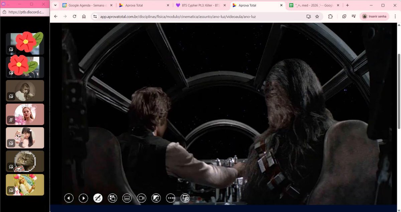Select the girl-with-kitten participant tile
The height and width of the screenshot is (212, 401).
(x=25, y=138)
